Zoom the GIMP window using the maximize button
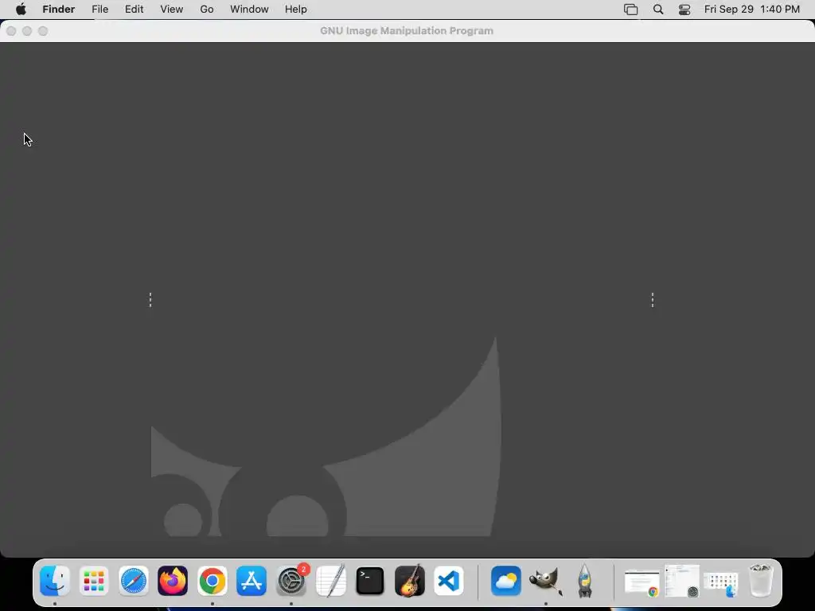The image size is (815, 611). pos(43,31)
